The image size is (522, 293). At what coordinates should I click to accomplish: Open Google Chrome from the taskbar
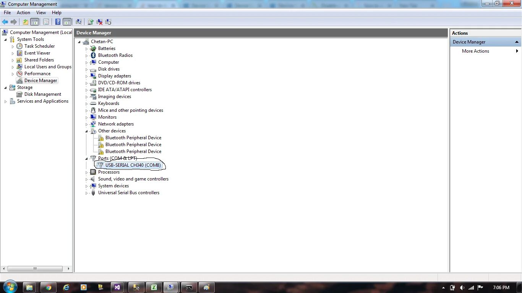point(48,287)
